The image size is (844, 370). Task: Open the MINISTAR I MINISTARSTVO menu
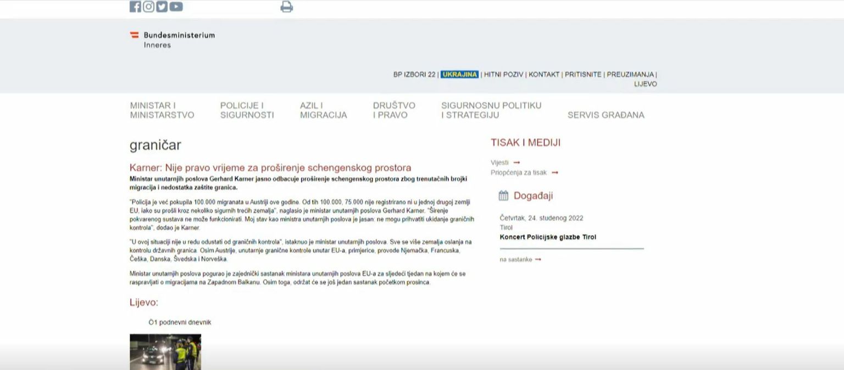(x=162, y=110)
